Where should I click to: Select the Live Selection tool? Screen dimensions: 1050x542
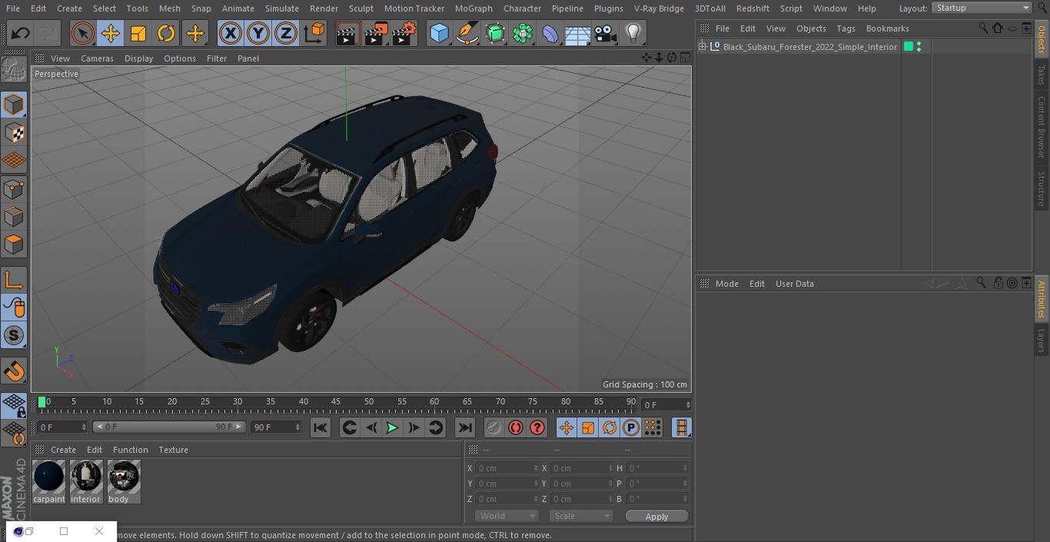coord(83,33)
